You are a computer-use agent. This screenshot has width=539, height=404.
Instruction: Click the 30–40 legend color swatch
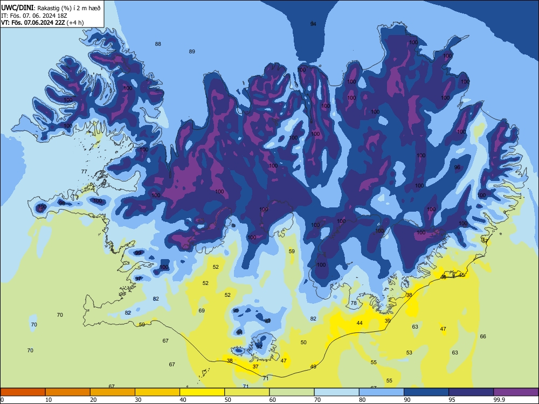(x=157, y=392)
